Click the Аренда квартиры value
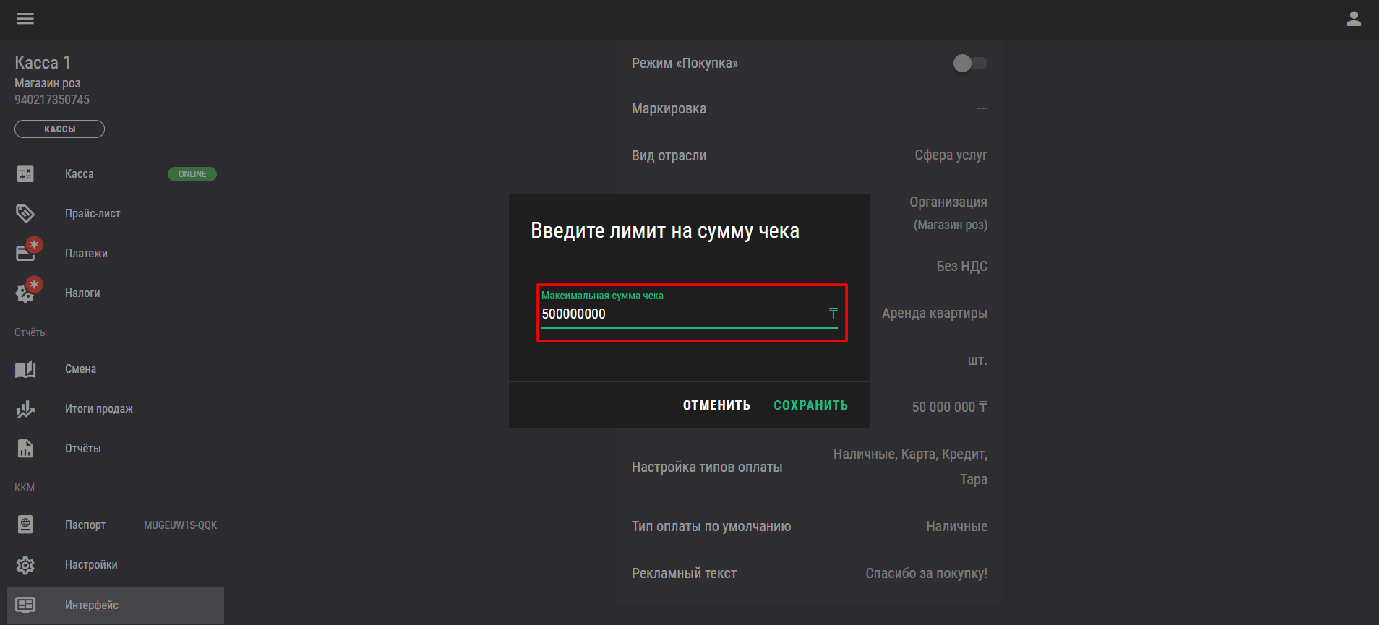The image size is (1380, 625). pyautogui.click(x=934, y=313)
